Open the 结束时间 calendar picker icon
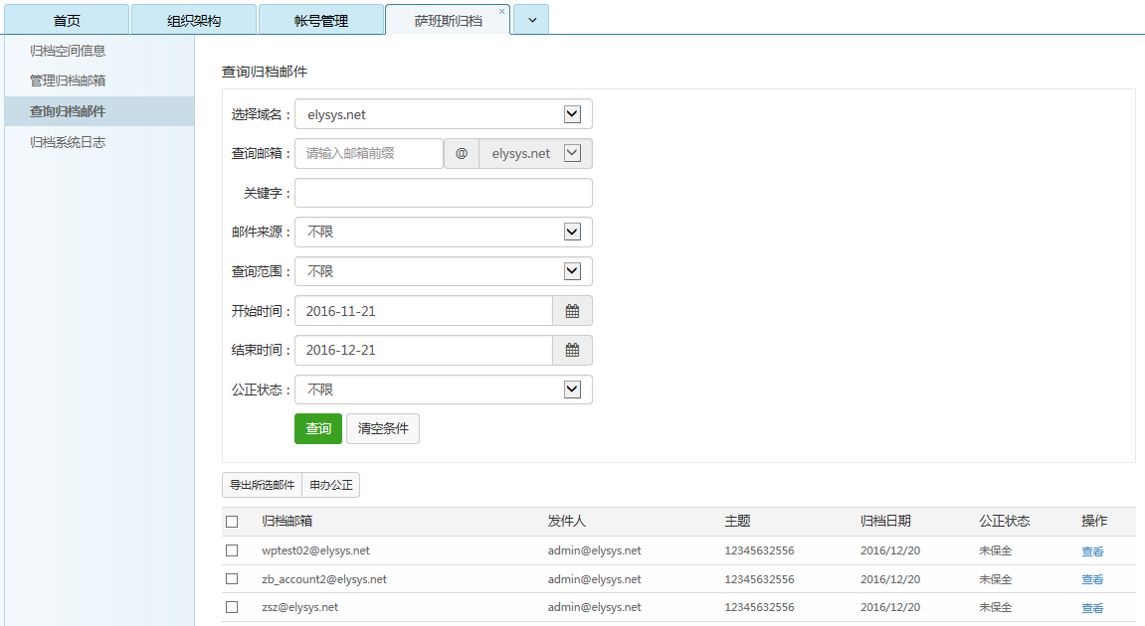The image size is (1145, 626). tap(572, 350)
